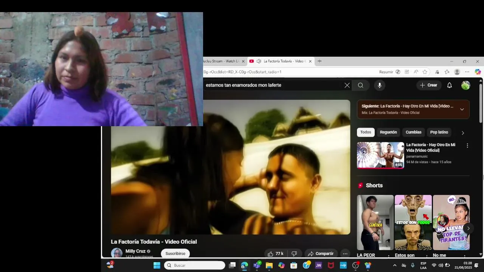Open browser extensions icon

pyautogui.click(x=437, y=72)
